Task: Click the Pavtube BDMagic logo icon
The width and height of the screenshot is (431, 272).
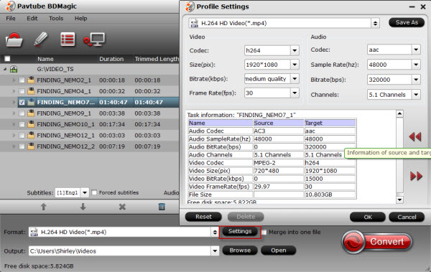Action: 11,6
